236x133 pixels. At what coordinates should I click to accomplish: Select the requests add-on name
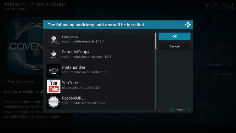(70, 37)
